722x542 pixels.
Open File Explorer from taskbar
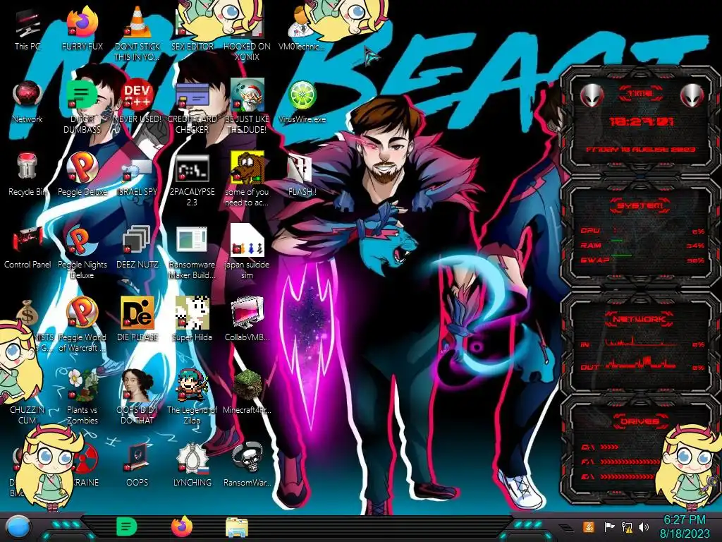click(x=237, y=527)
